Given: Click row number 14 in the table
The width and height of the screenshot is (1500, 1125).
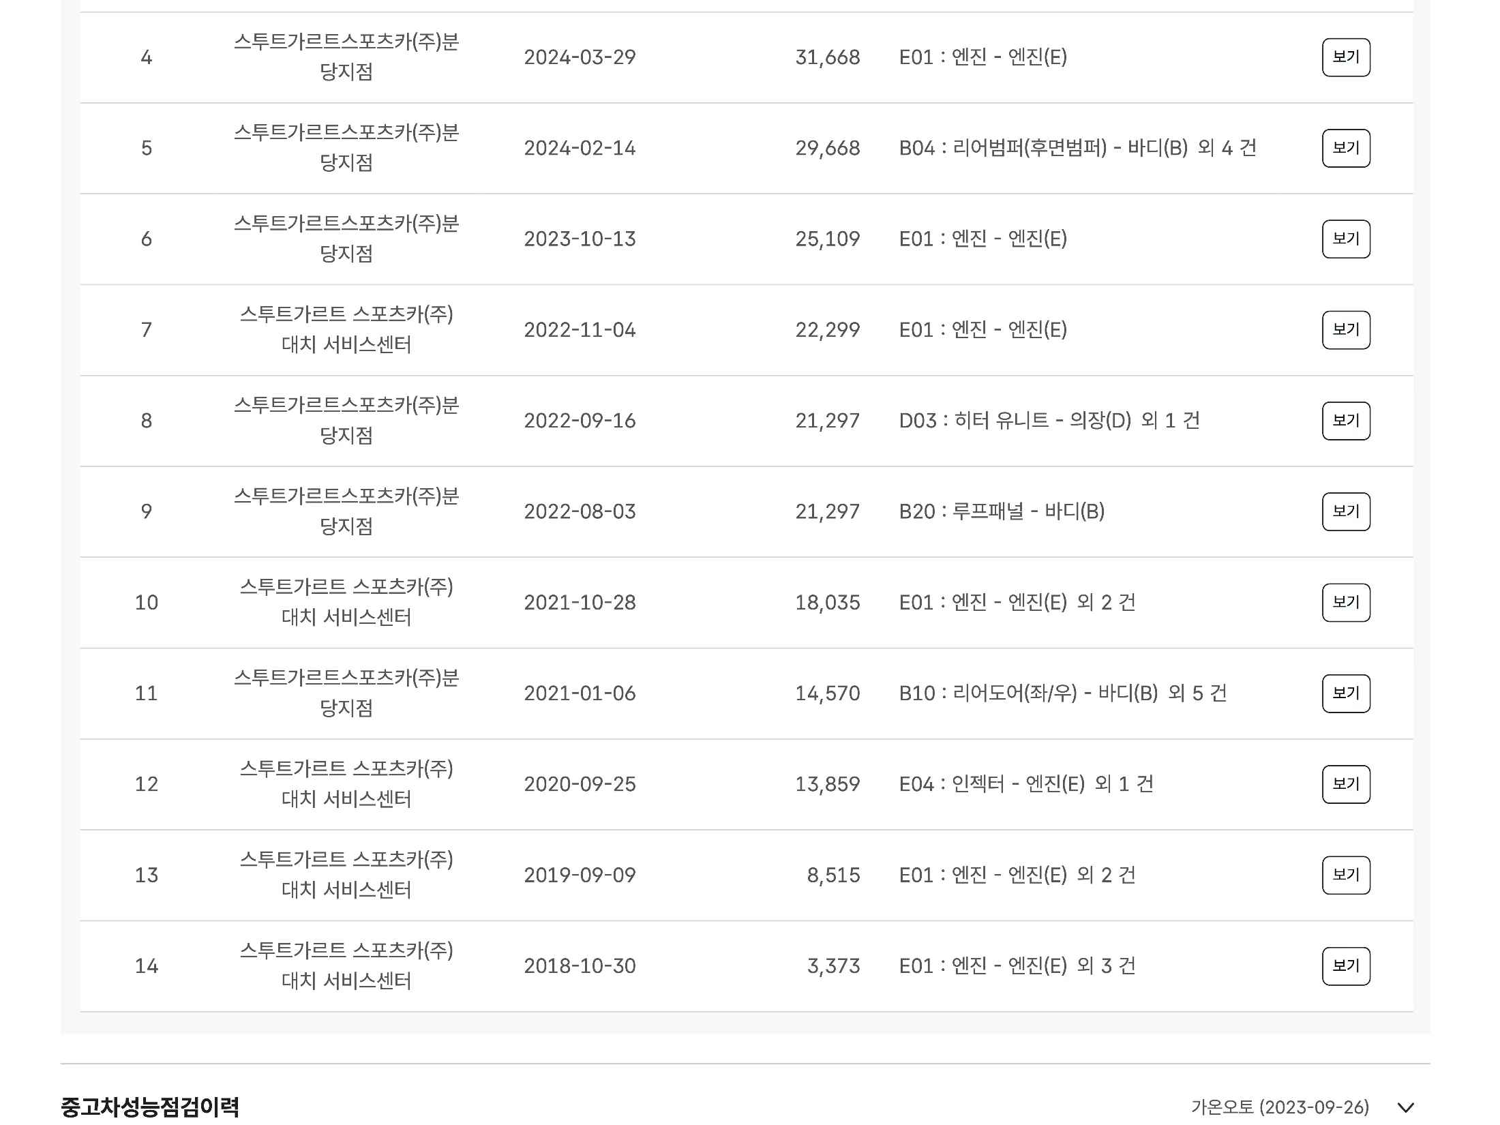Looking at the screenshot, I should click(147, 965).
